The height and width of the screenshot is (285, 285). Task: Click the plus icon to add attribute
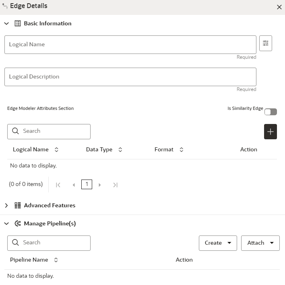pyautogui.click(x=271, y=132)
